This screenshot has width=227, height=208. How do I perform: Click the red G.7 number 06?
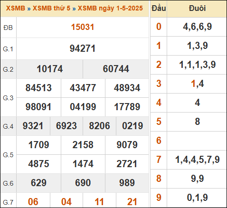[33, 202]
